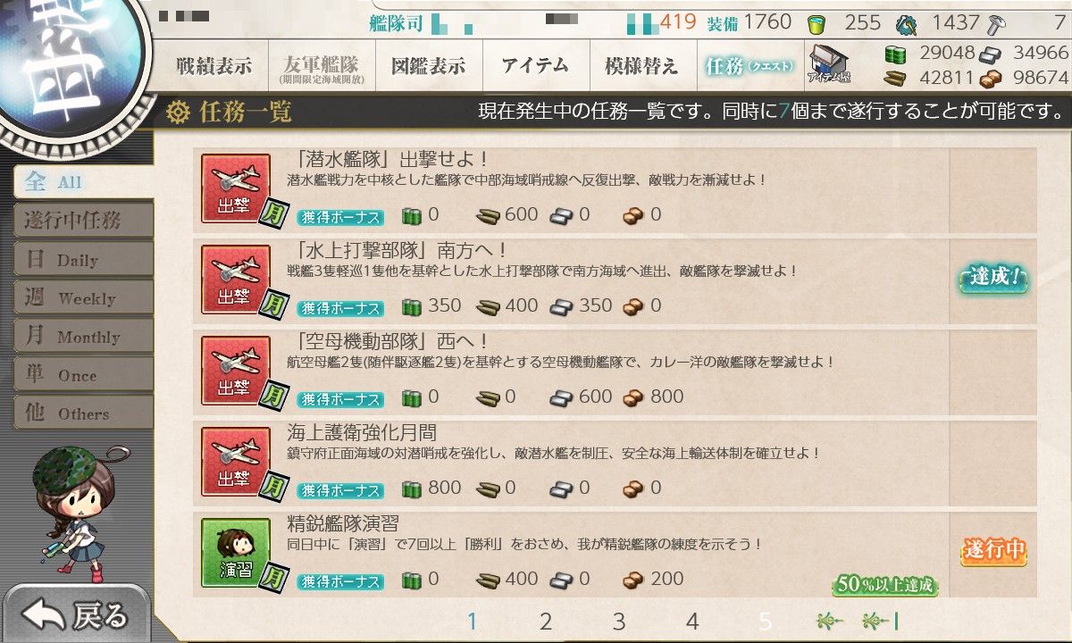This screenshot has height=643, width=1072.
Task: Jump to last page arrow icon
Action: click(880, 622)
